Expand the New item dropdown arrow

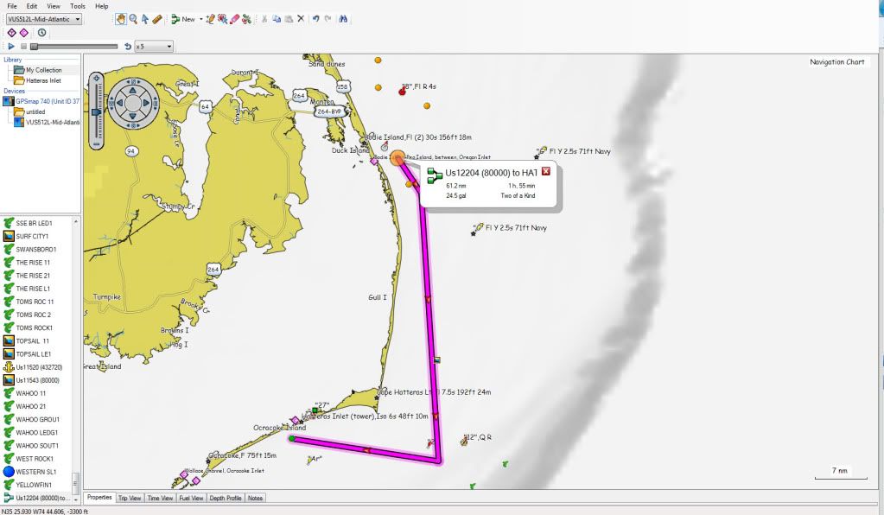click(201, 17)
